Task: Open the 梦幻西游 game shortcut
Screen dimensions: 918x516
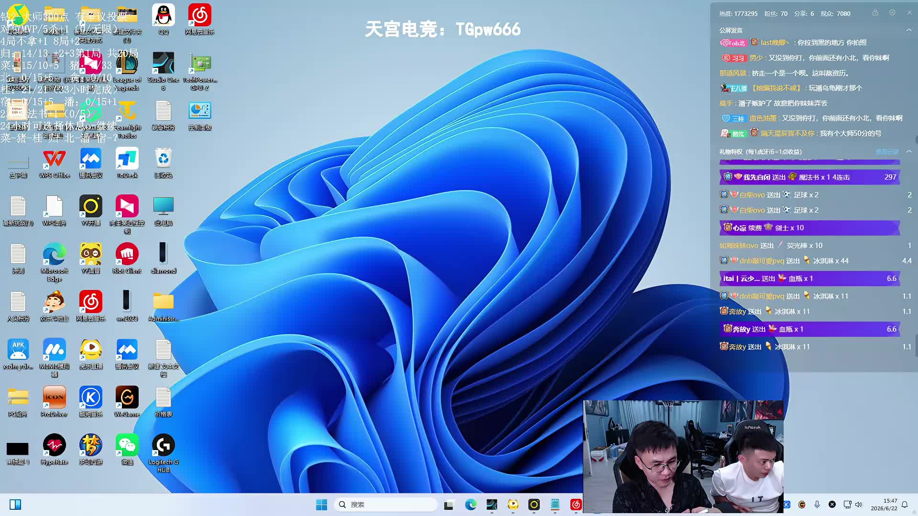Action: (90, 449)
